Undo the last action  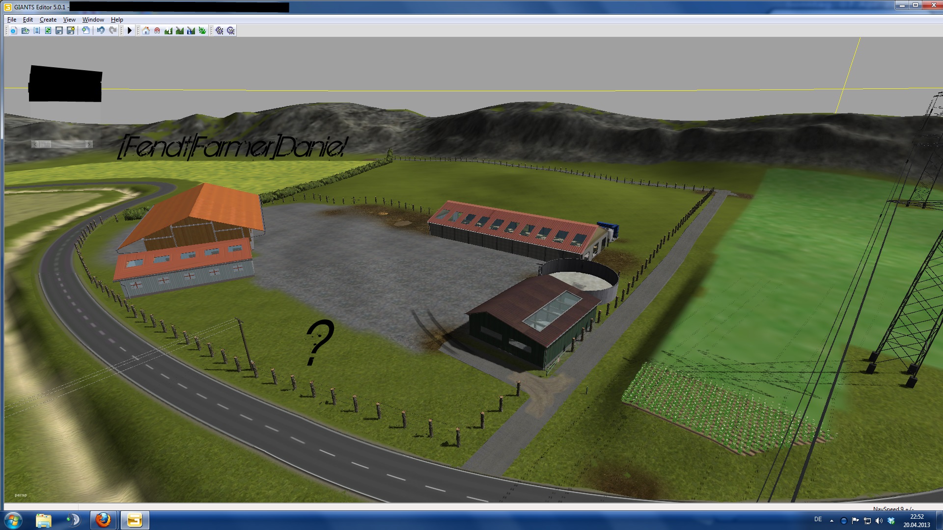pyautogui.click(x=101, y=31)
